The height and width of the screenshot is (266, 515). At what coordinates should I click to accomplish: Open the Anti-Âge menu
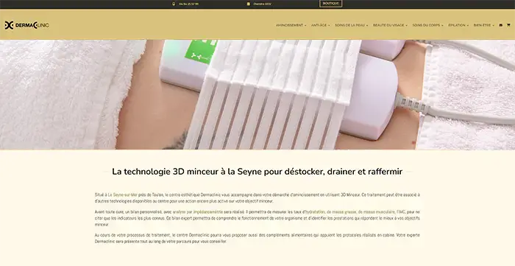[x=319, y=25]
